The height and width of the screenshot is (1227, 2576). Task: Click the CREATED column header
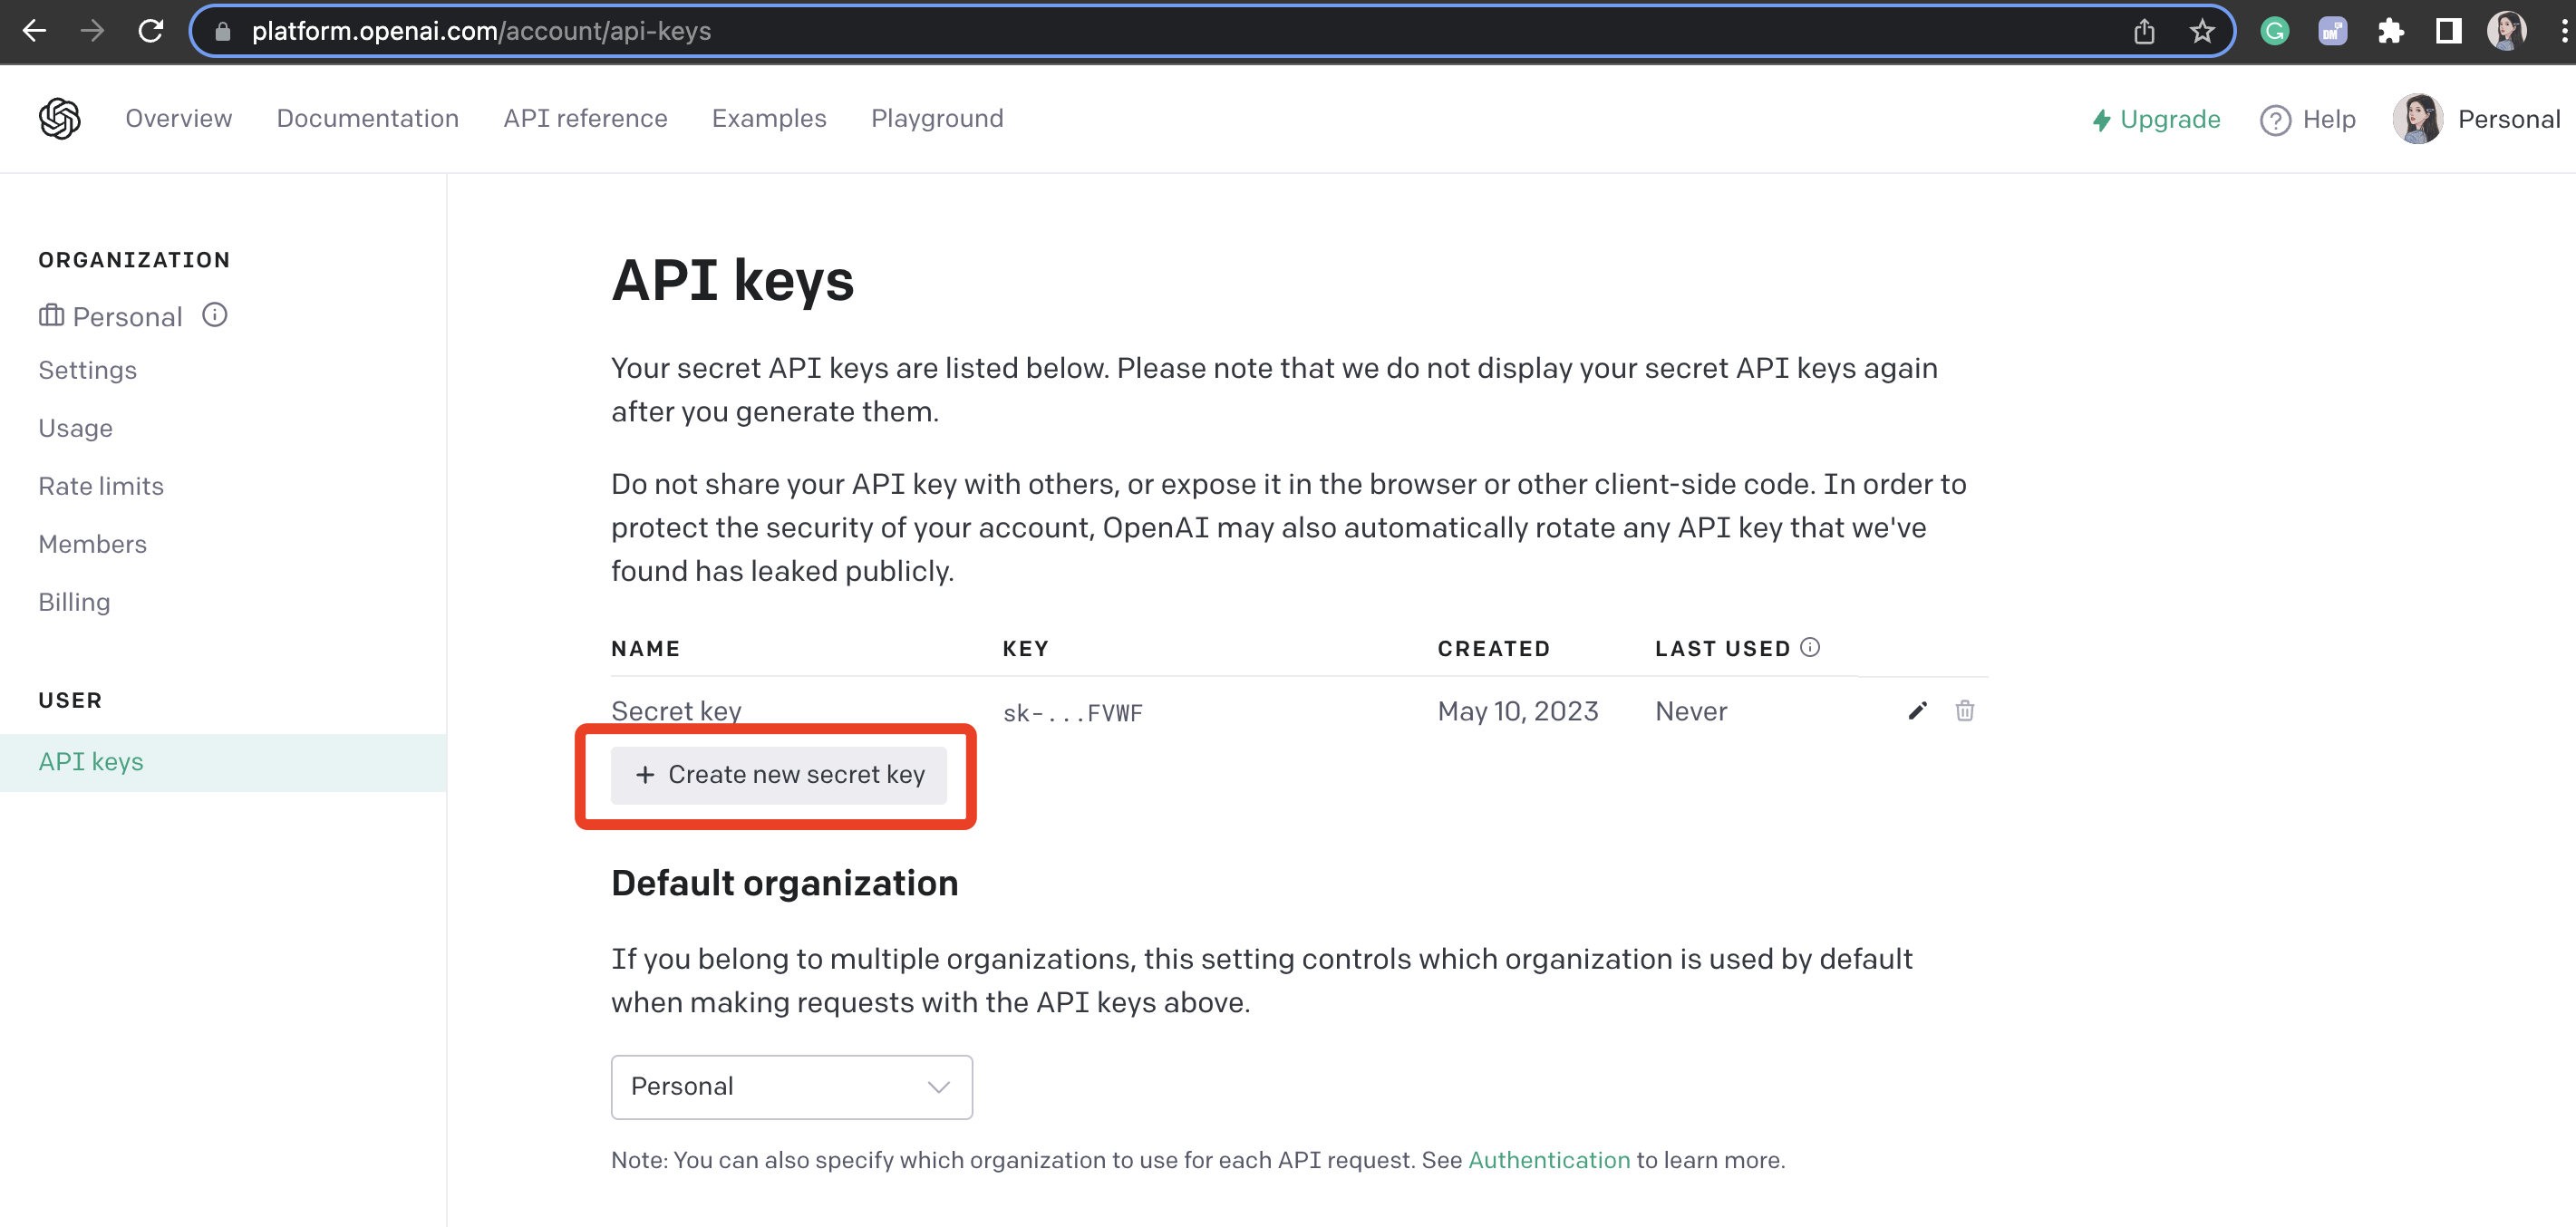[x=1493, y=648]
